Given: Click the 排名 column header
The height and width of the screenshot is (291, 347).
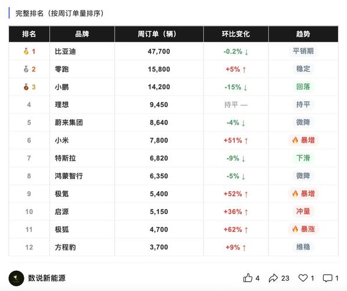Looking at the screenshot, I should coord(29,34).
